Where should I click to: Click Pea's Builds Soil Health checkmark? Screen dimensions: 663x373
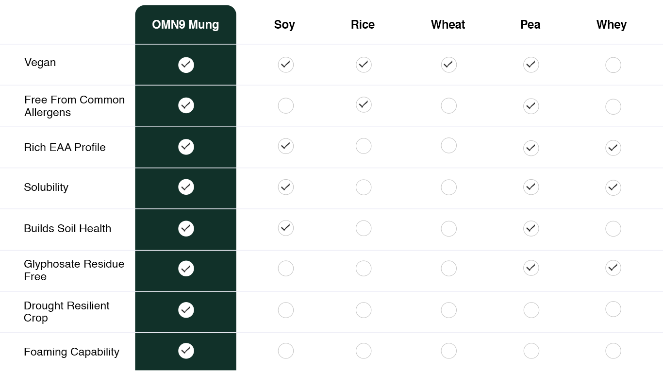(531, 228)
